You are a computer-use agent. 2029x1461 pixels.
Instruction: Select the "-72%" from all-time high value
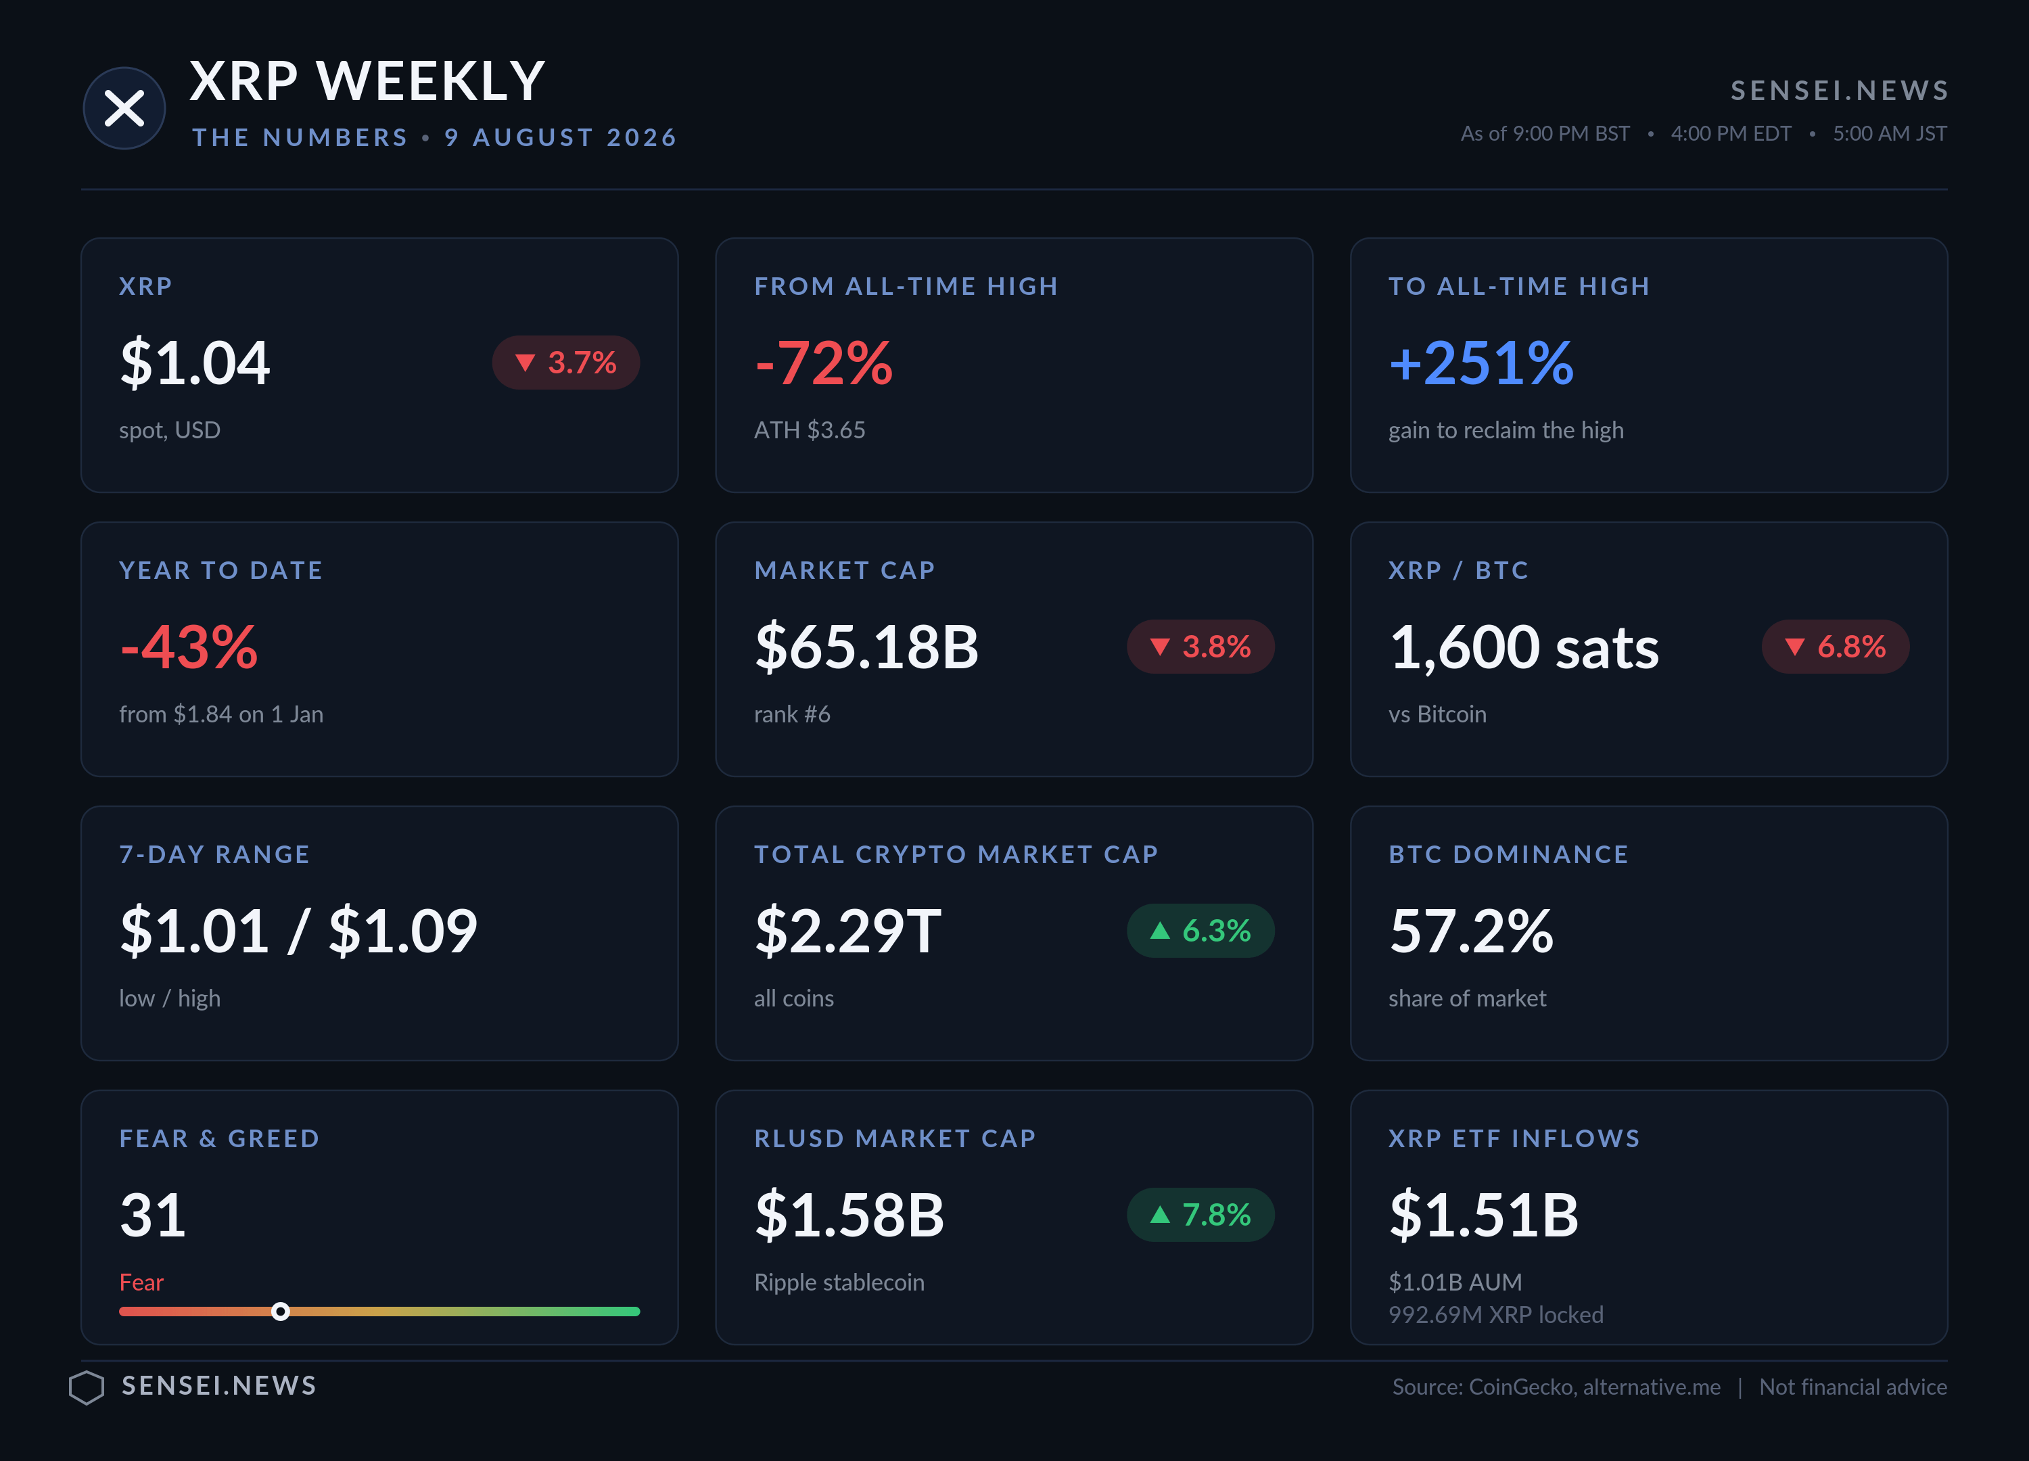point(824,363)
